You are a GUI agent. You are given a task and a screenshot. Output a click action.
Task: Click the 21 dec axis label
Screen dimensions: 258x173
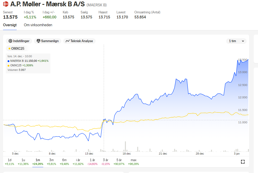tap(163, 154)
